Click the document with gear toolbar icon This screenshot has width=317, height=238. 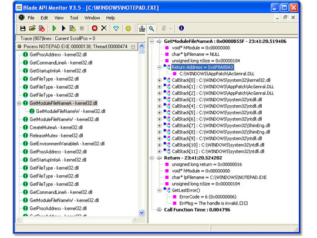pyautogui.click(x=72, y=28)
